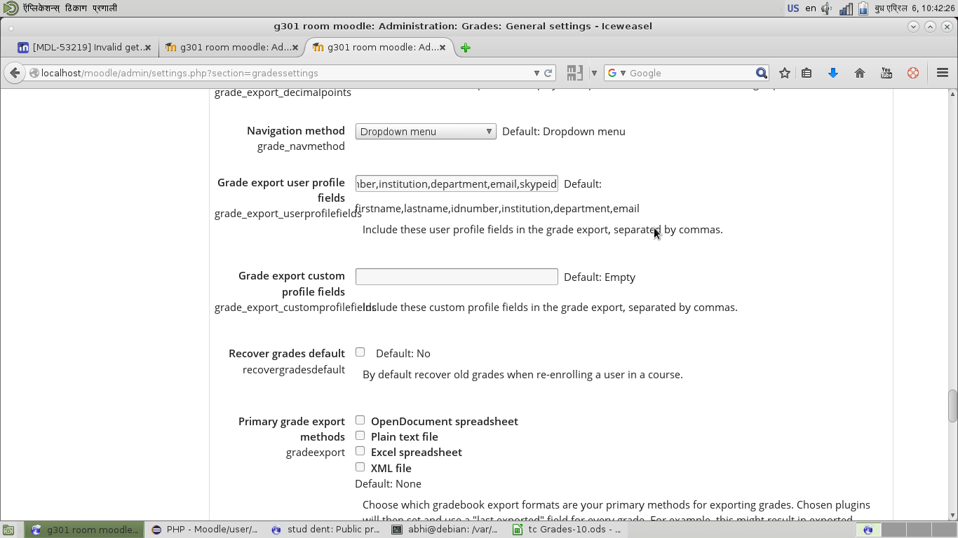Open dropdown arrow beside the QR addon icon
Screen dimensions: 958x538
[x=594, y=73]
